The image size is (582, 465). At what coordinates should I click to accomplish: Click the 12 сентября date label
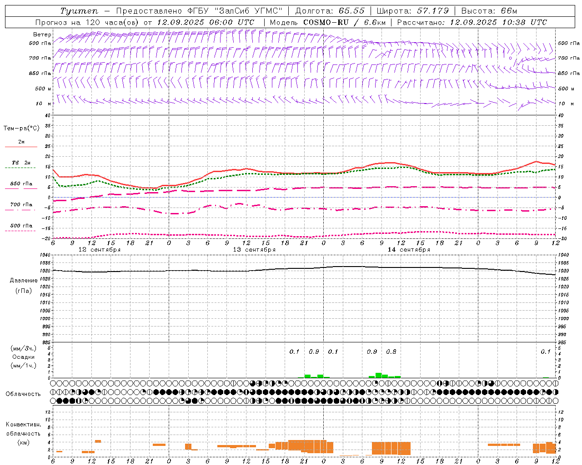click(100, 250)
